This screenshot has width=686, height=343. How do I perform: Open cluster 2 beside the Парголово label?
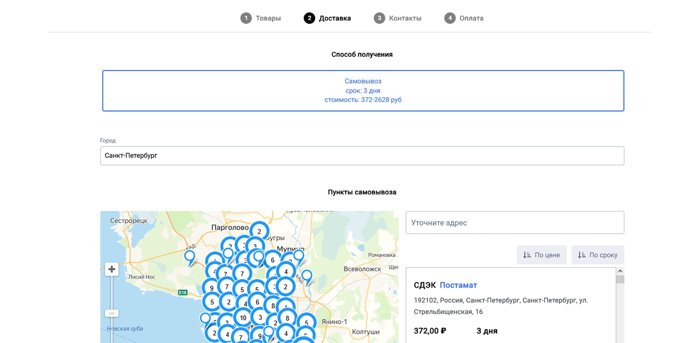pyautogui.click(x=259, y=231)
